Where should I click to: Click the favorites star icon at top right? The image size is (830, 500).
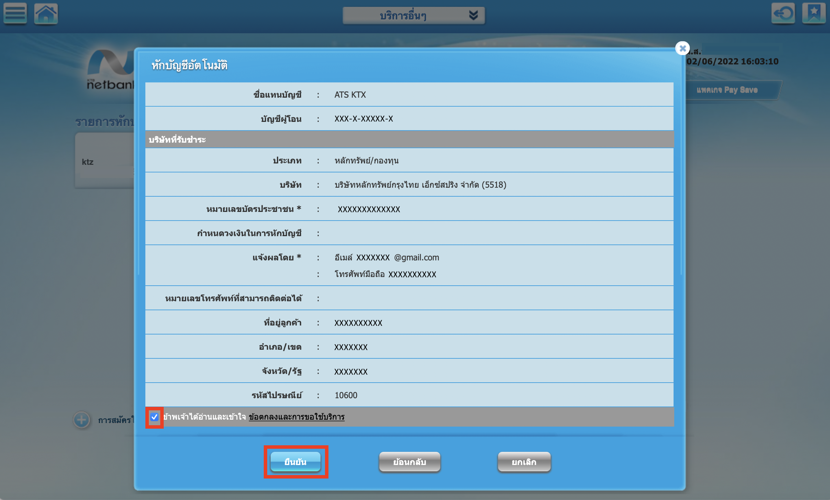click(814, 14)
